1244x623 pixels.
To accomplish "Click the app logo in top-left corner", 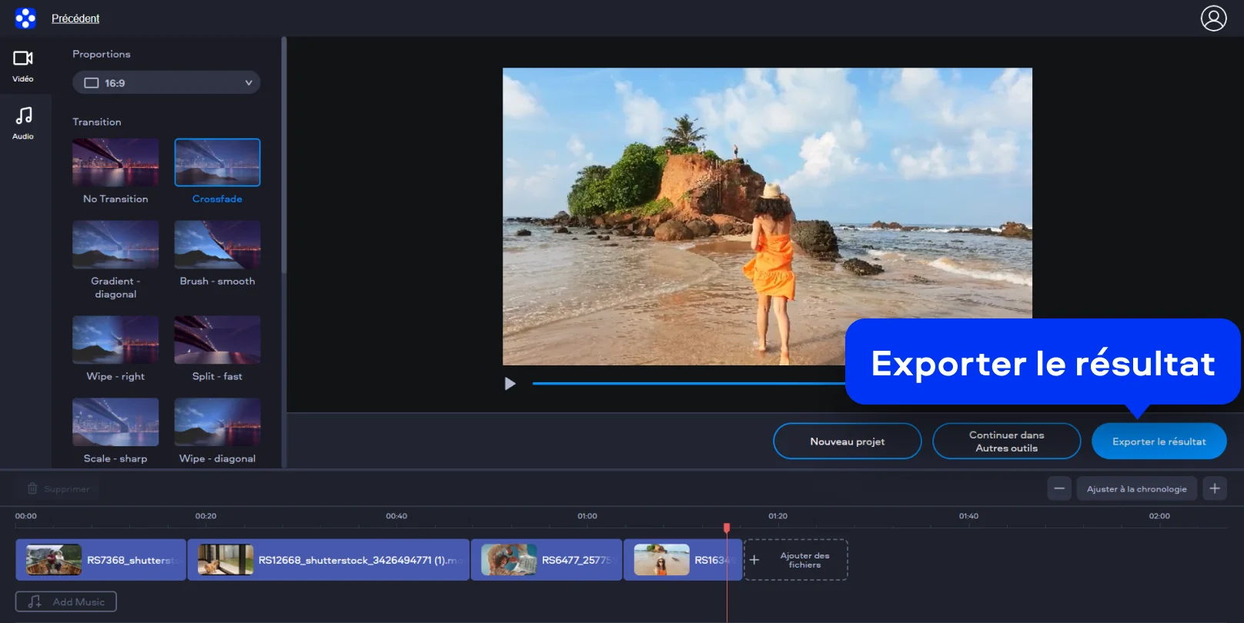I will (x=25, y=18).
